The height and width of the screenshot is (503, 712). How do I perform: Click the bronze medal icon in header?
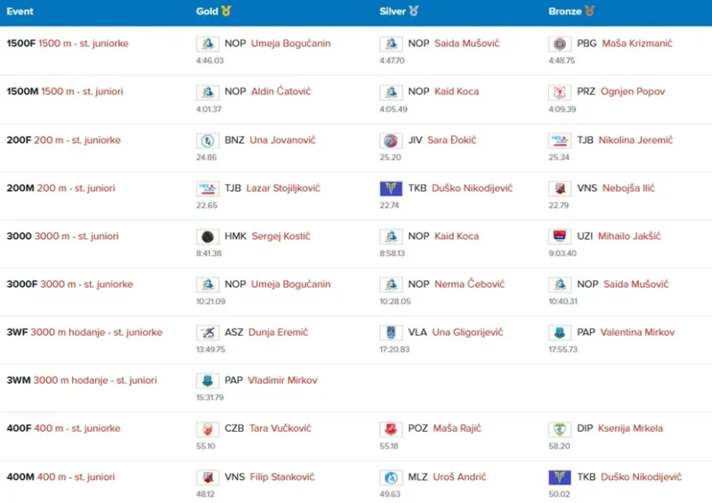(590, 12)
